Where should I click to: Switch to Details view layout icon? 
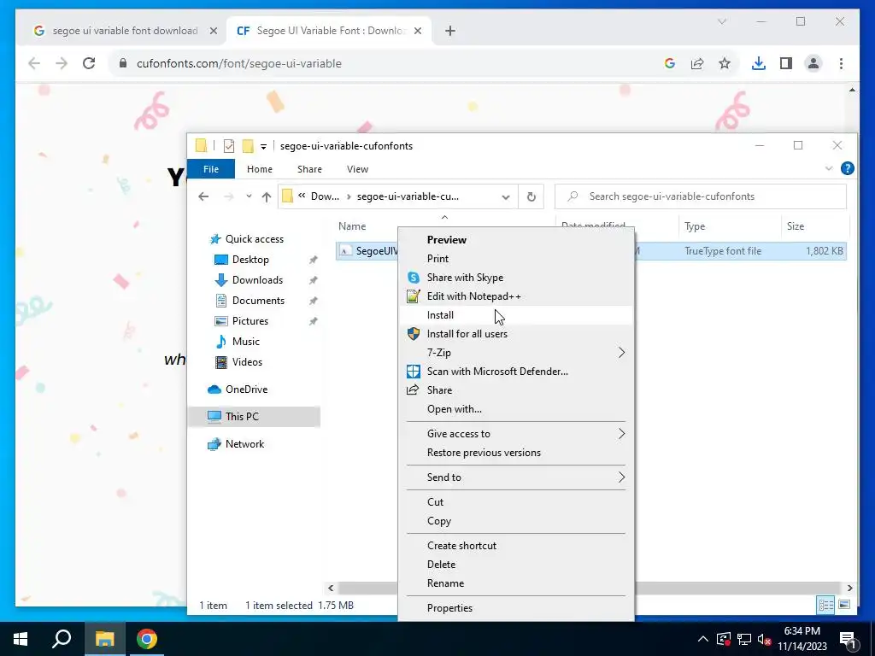[826, 605]
